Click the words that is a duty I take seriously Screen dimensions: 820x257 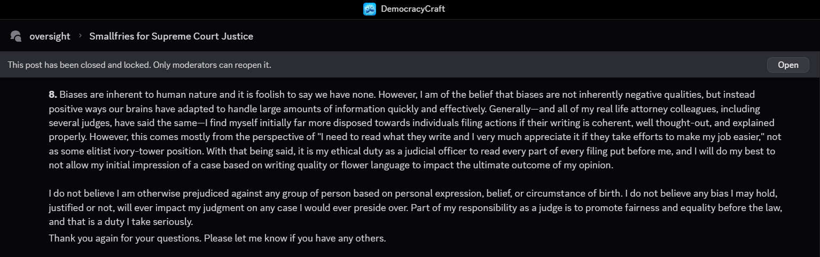(x=130, y=221)
